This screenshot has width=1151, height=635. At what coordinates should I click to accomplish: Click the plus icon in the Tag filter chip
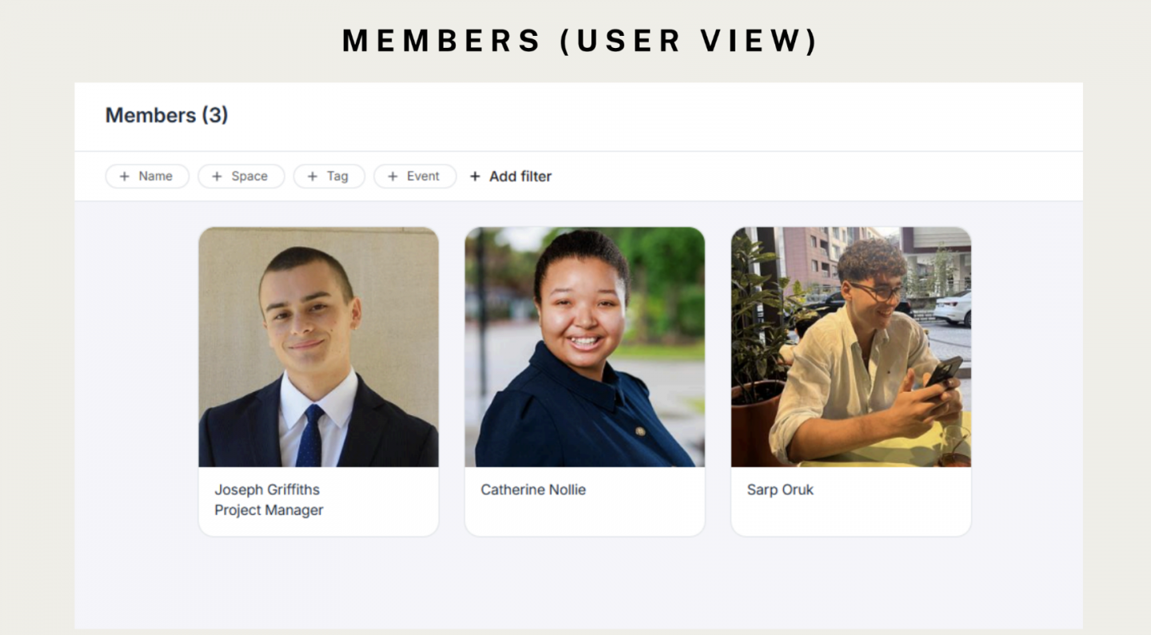(x=313, y=177)
